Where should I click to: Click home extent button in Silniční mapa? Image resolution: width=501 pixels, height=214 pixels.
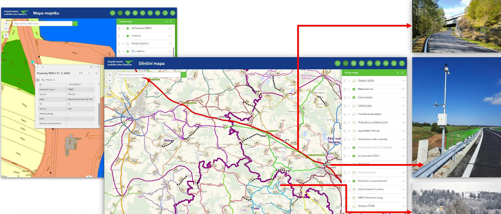pyautogui.click(x=110, y=88)
